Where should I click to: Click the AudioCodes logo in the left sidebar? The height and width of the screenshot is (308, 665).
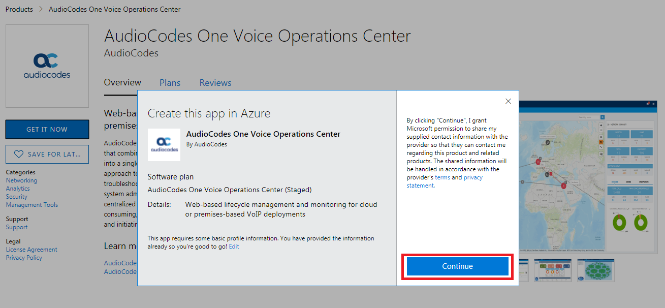(x=47, y=66)
